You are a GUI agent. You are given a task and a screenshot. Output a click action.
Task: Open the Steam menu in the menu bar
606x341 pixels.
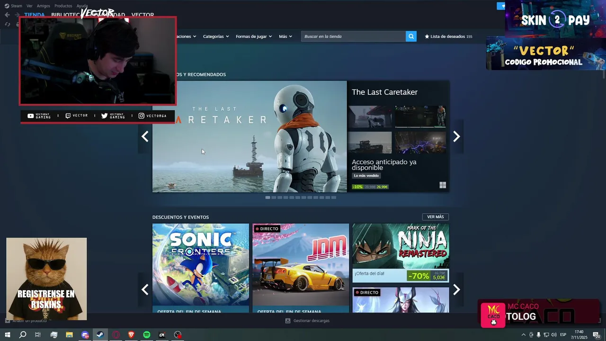tap(13, 6)
